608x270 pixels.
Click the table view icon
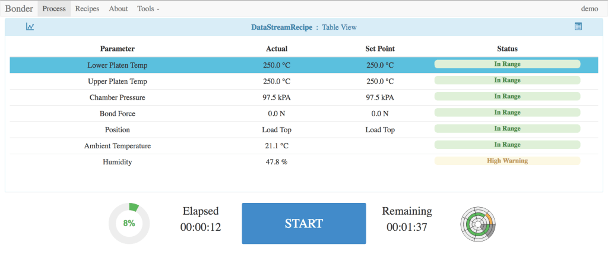(x=578, y=27)
